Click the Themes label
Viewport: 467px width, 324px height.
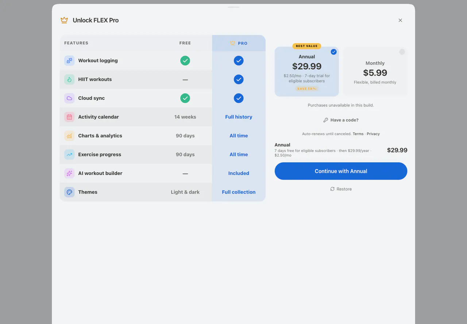(88, 192)
